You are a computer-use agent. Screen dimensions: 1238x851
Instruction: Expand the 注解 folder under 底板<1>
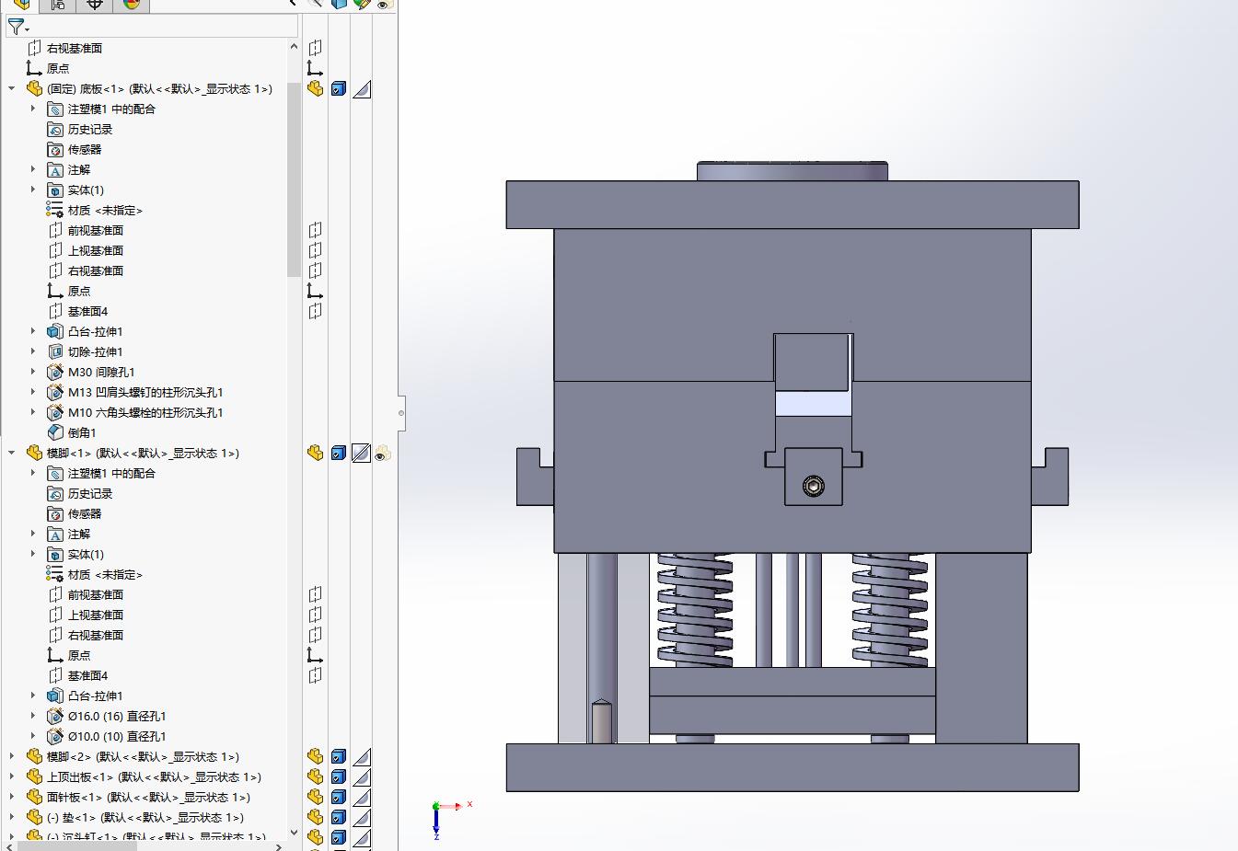click(x=33, y=170)
